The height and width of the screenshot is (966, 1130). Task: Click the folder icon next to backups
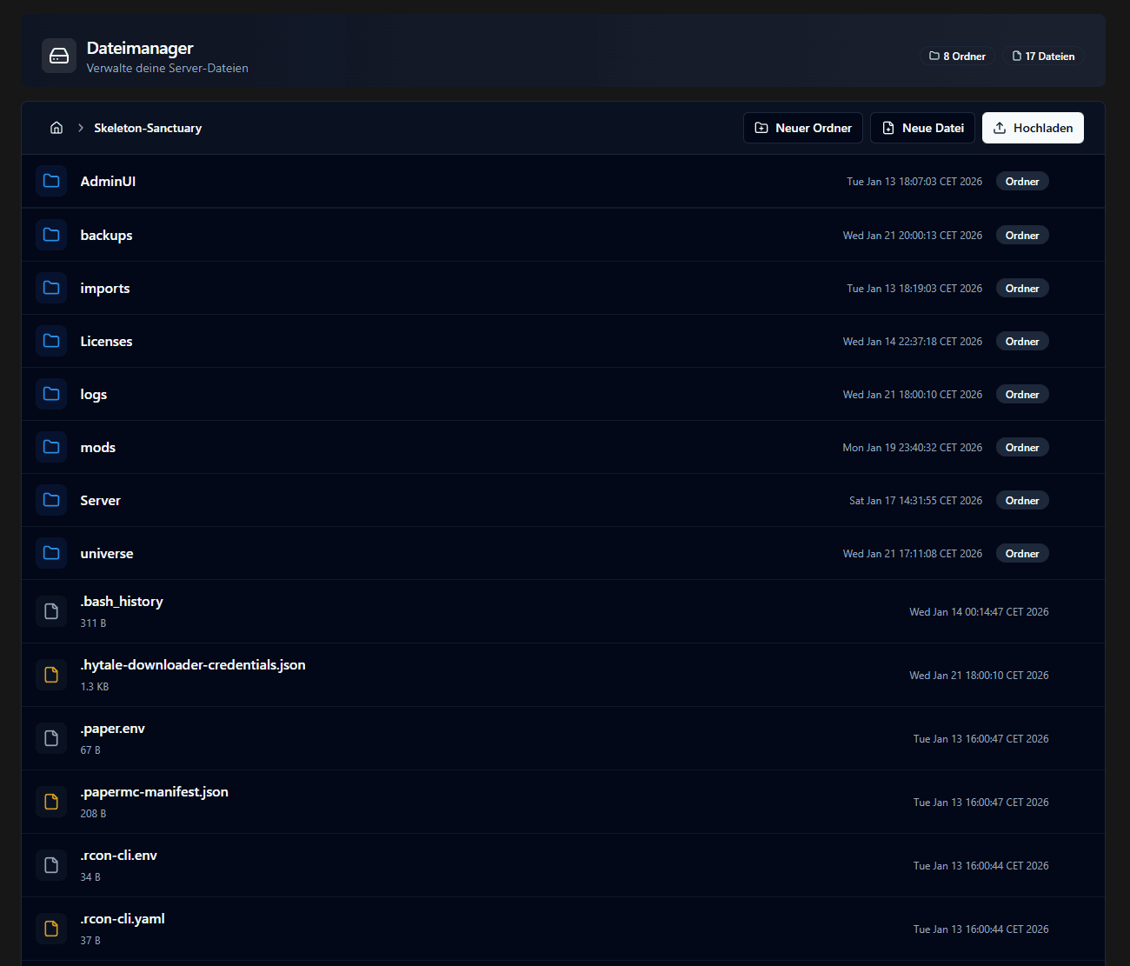pyautogui.click(x=51, y=235)
